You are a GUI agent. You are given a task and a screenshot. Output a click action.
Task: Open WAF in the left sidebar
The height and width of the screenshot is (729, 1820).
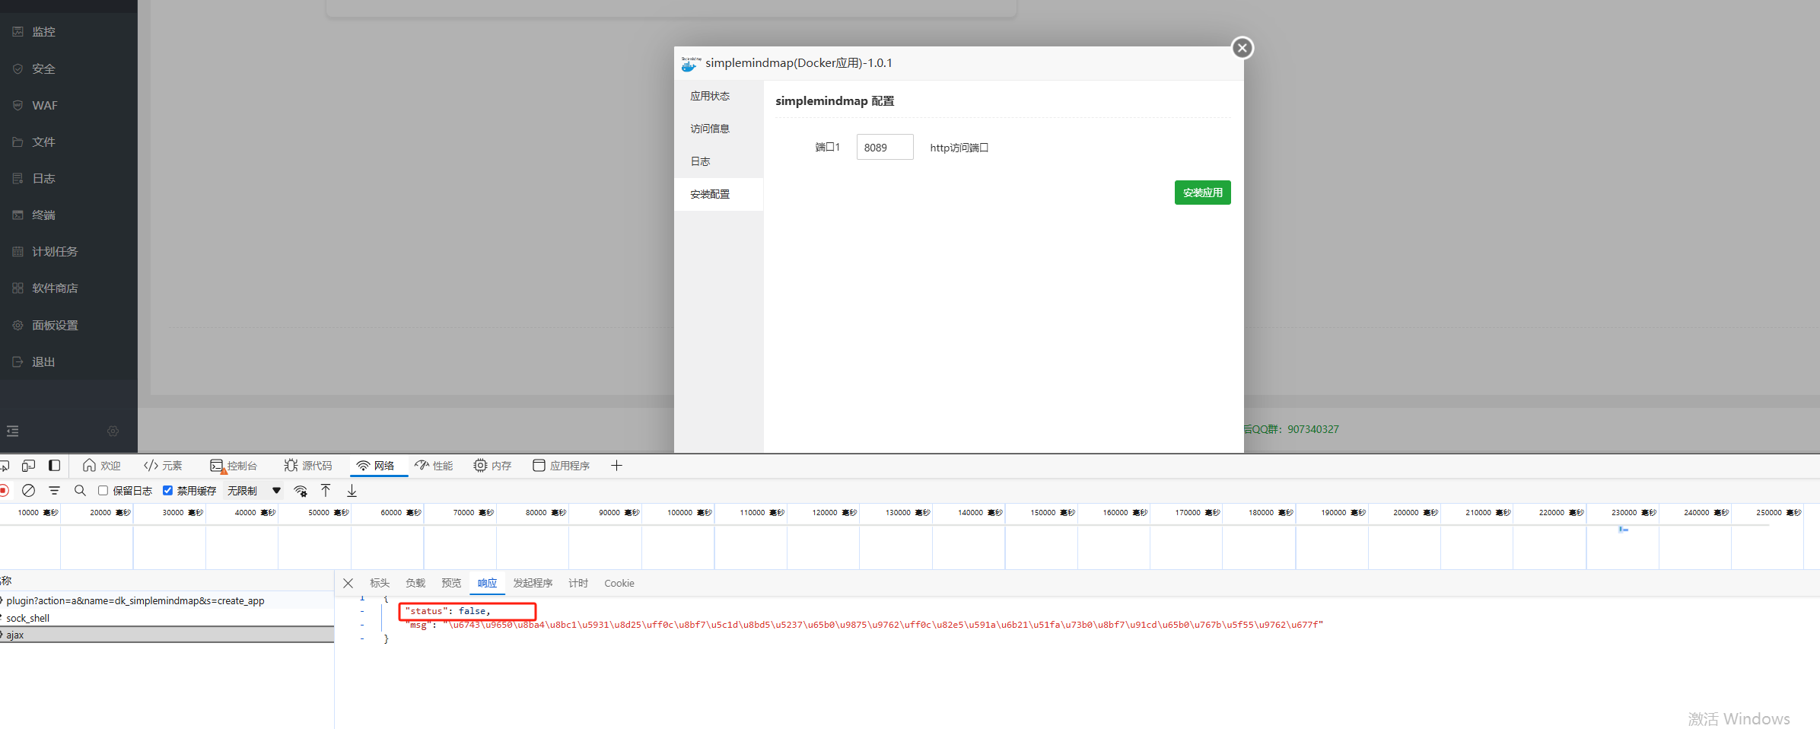(x=44, y=105)
